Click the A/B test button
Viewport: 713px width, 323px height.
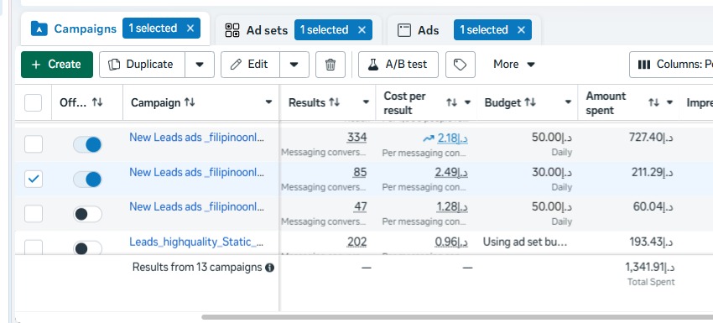click(x=398, y=65)
